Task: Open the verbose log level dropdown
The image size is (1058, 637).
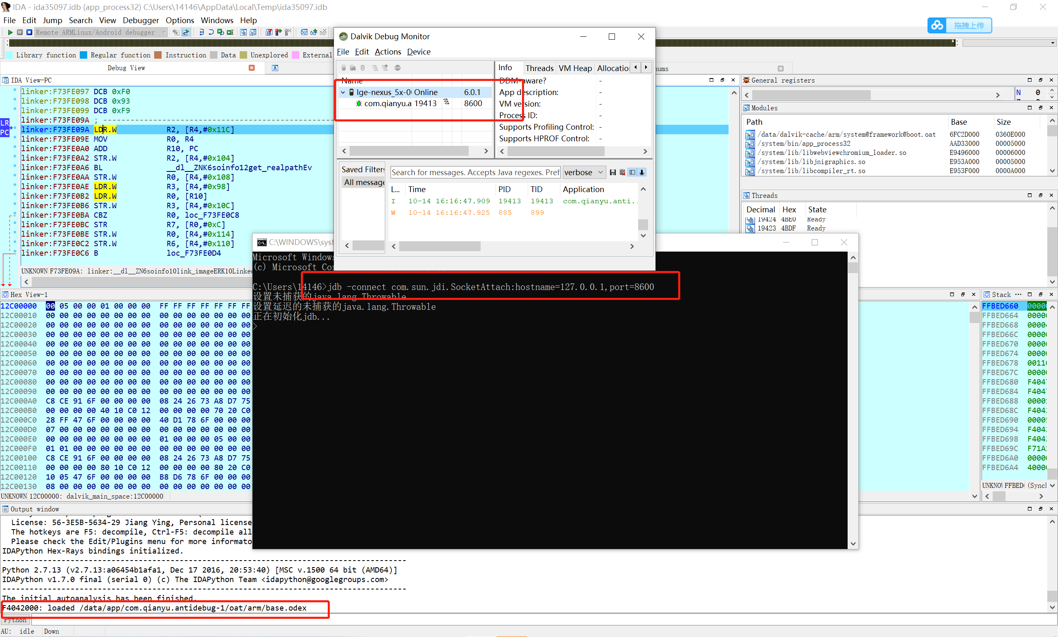Action: (x=584, y=173)
